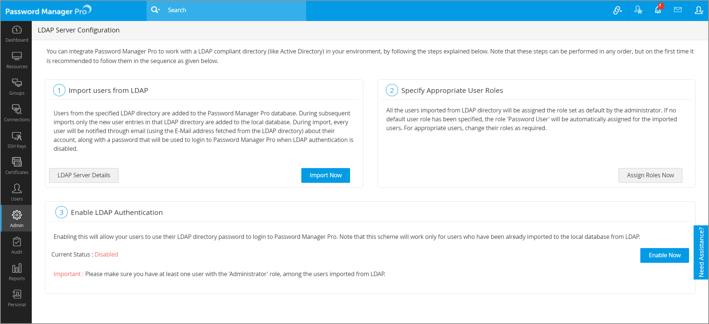Open the notifications bell with alert badge
This screenshot has height=324, width=709.
click(658, 9)
